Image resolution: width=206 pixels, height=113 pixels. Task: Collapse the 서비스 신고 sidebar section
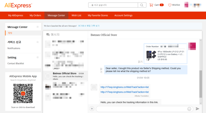38,42
